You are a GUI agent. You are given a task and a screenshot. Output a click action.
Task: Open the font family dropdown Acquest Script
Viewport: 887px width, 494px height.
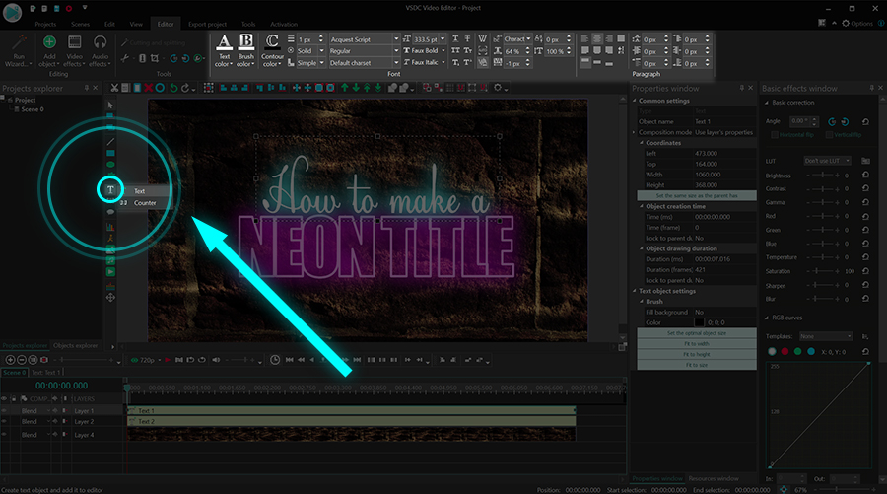[365, 39]
